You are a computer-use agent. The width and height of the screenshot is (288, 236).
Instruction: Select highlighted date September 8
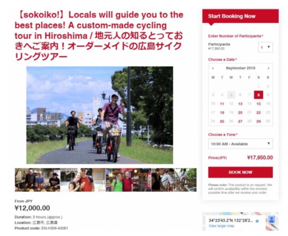pos(259,95)
